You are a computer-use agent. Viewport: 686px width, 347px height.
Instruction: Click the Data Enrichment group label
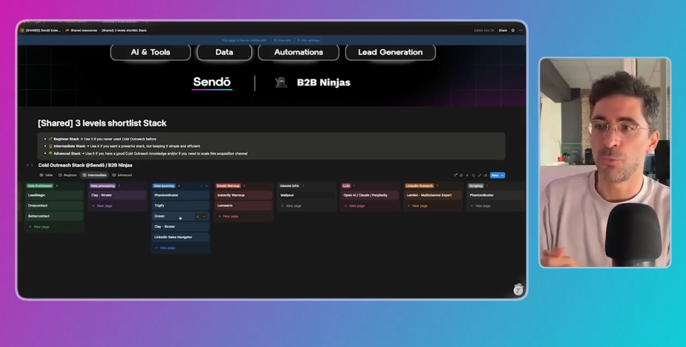click(40, 186)
